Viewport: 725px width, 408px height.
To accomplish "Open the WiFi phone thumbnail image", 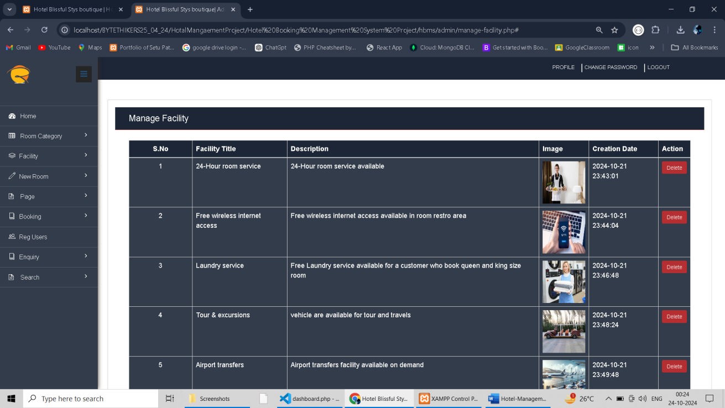I will click(564, 232).
